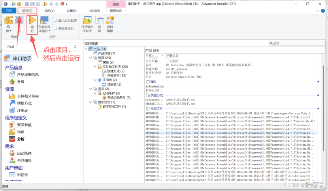Screen dimensions: 328x191
Task: Select row with mscorlib.dll path
Action: [231, 121]
